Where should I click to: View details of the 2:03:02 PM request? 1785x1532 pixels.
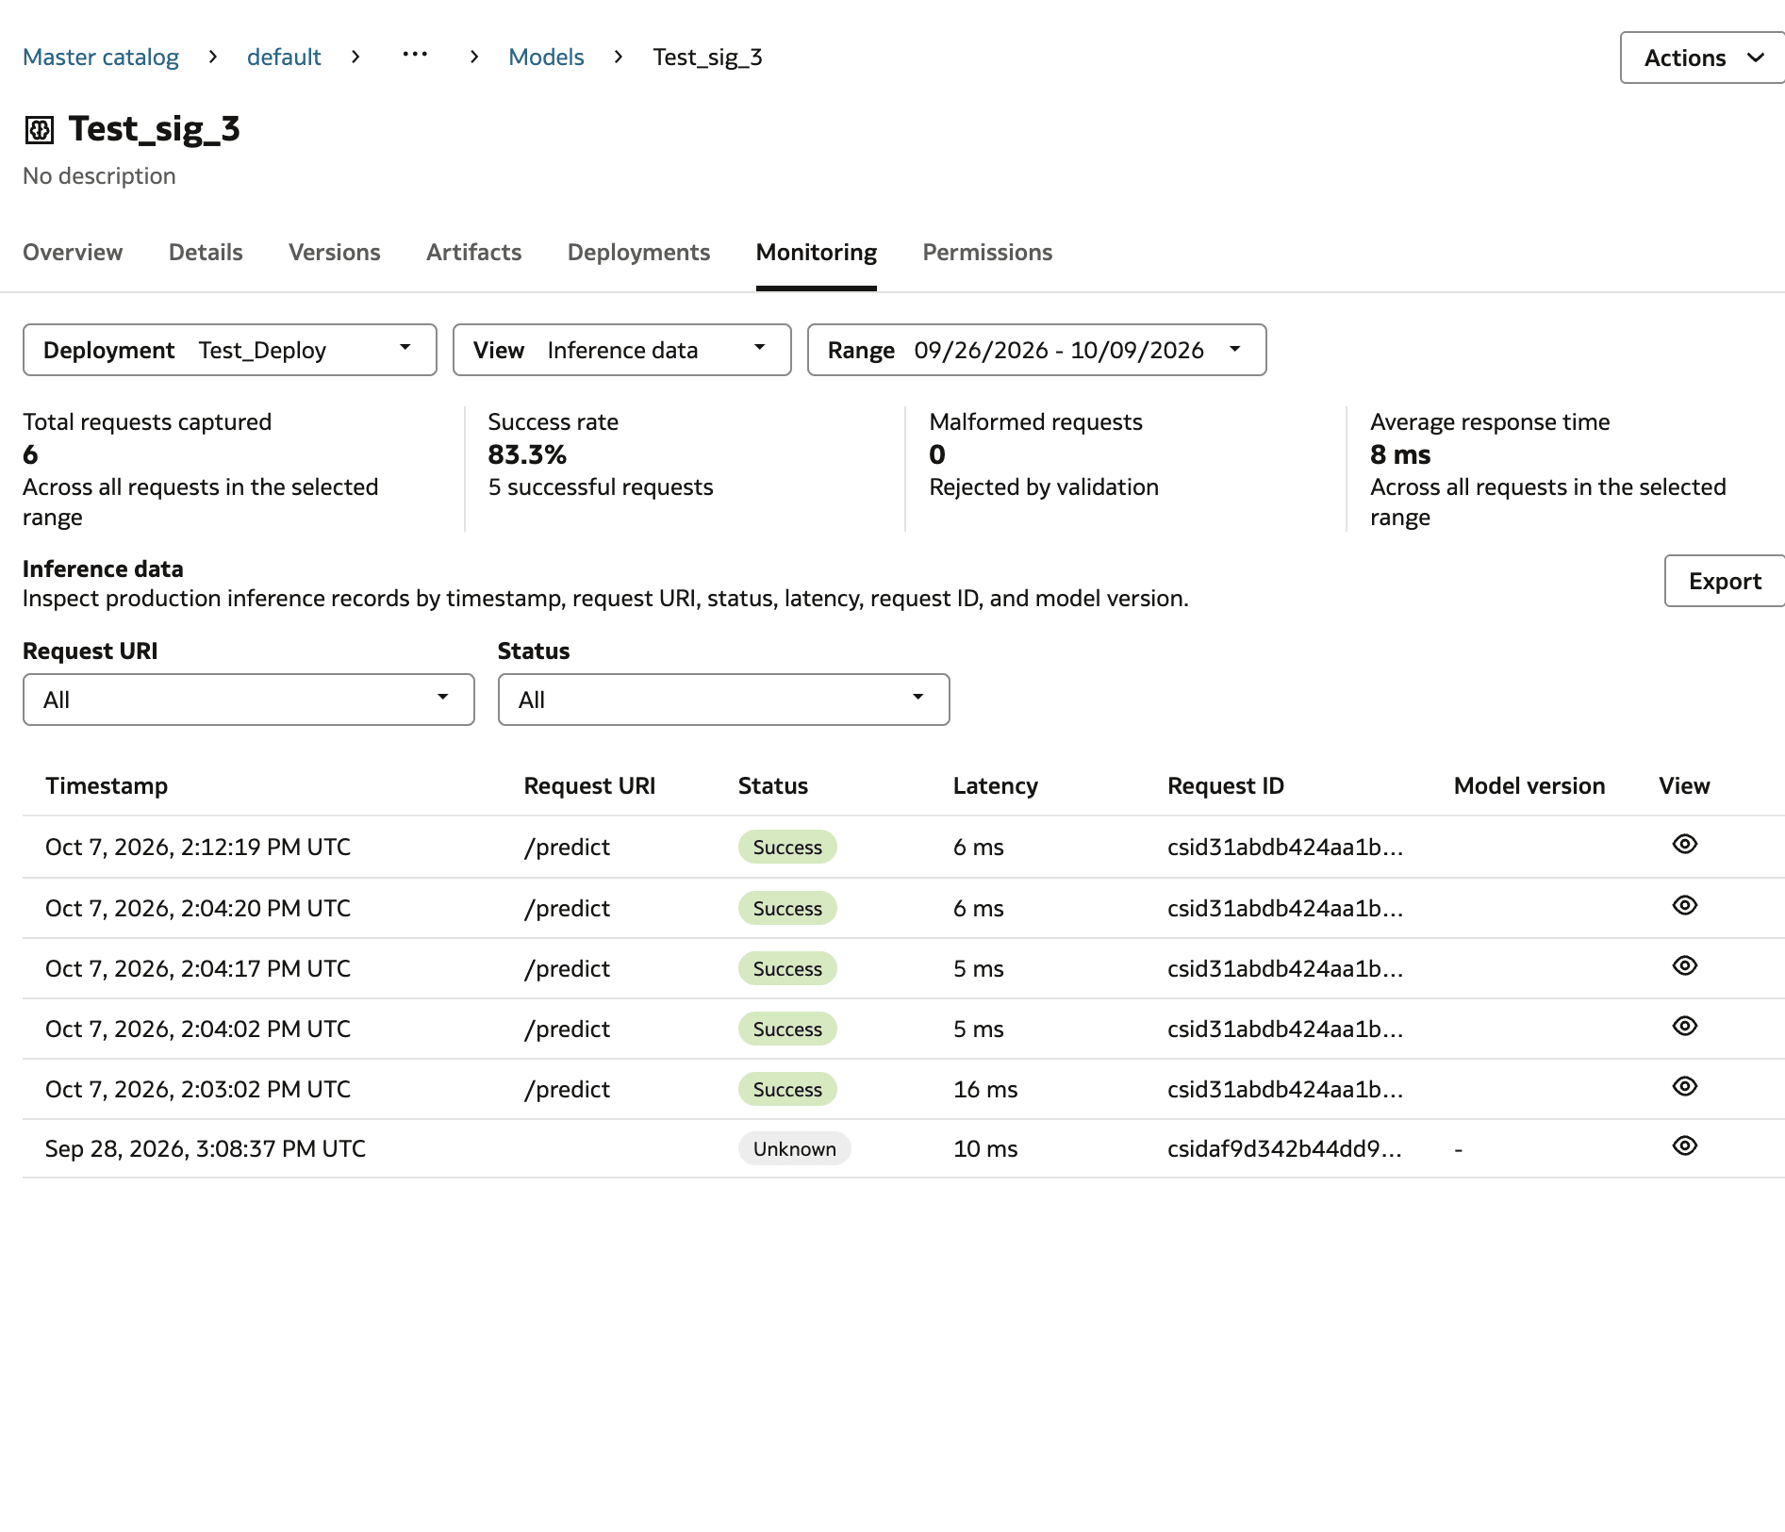(1684, 1086)
